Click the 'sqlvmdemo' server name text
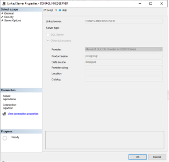 pos(9,99)
